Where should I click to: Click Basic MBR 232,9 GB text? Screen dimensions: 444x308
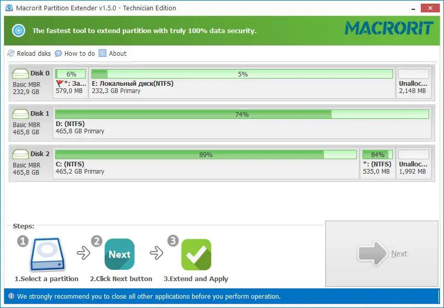coord(26,88)
